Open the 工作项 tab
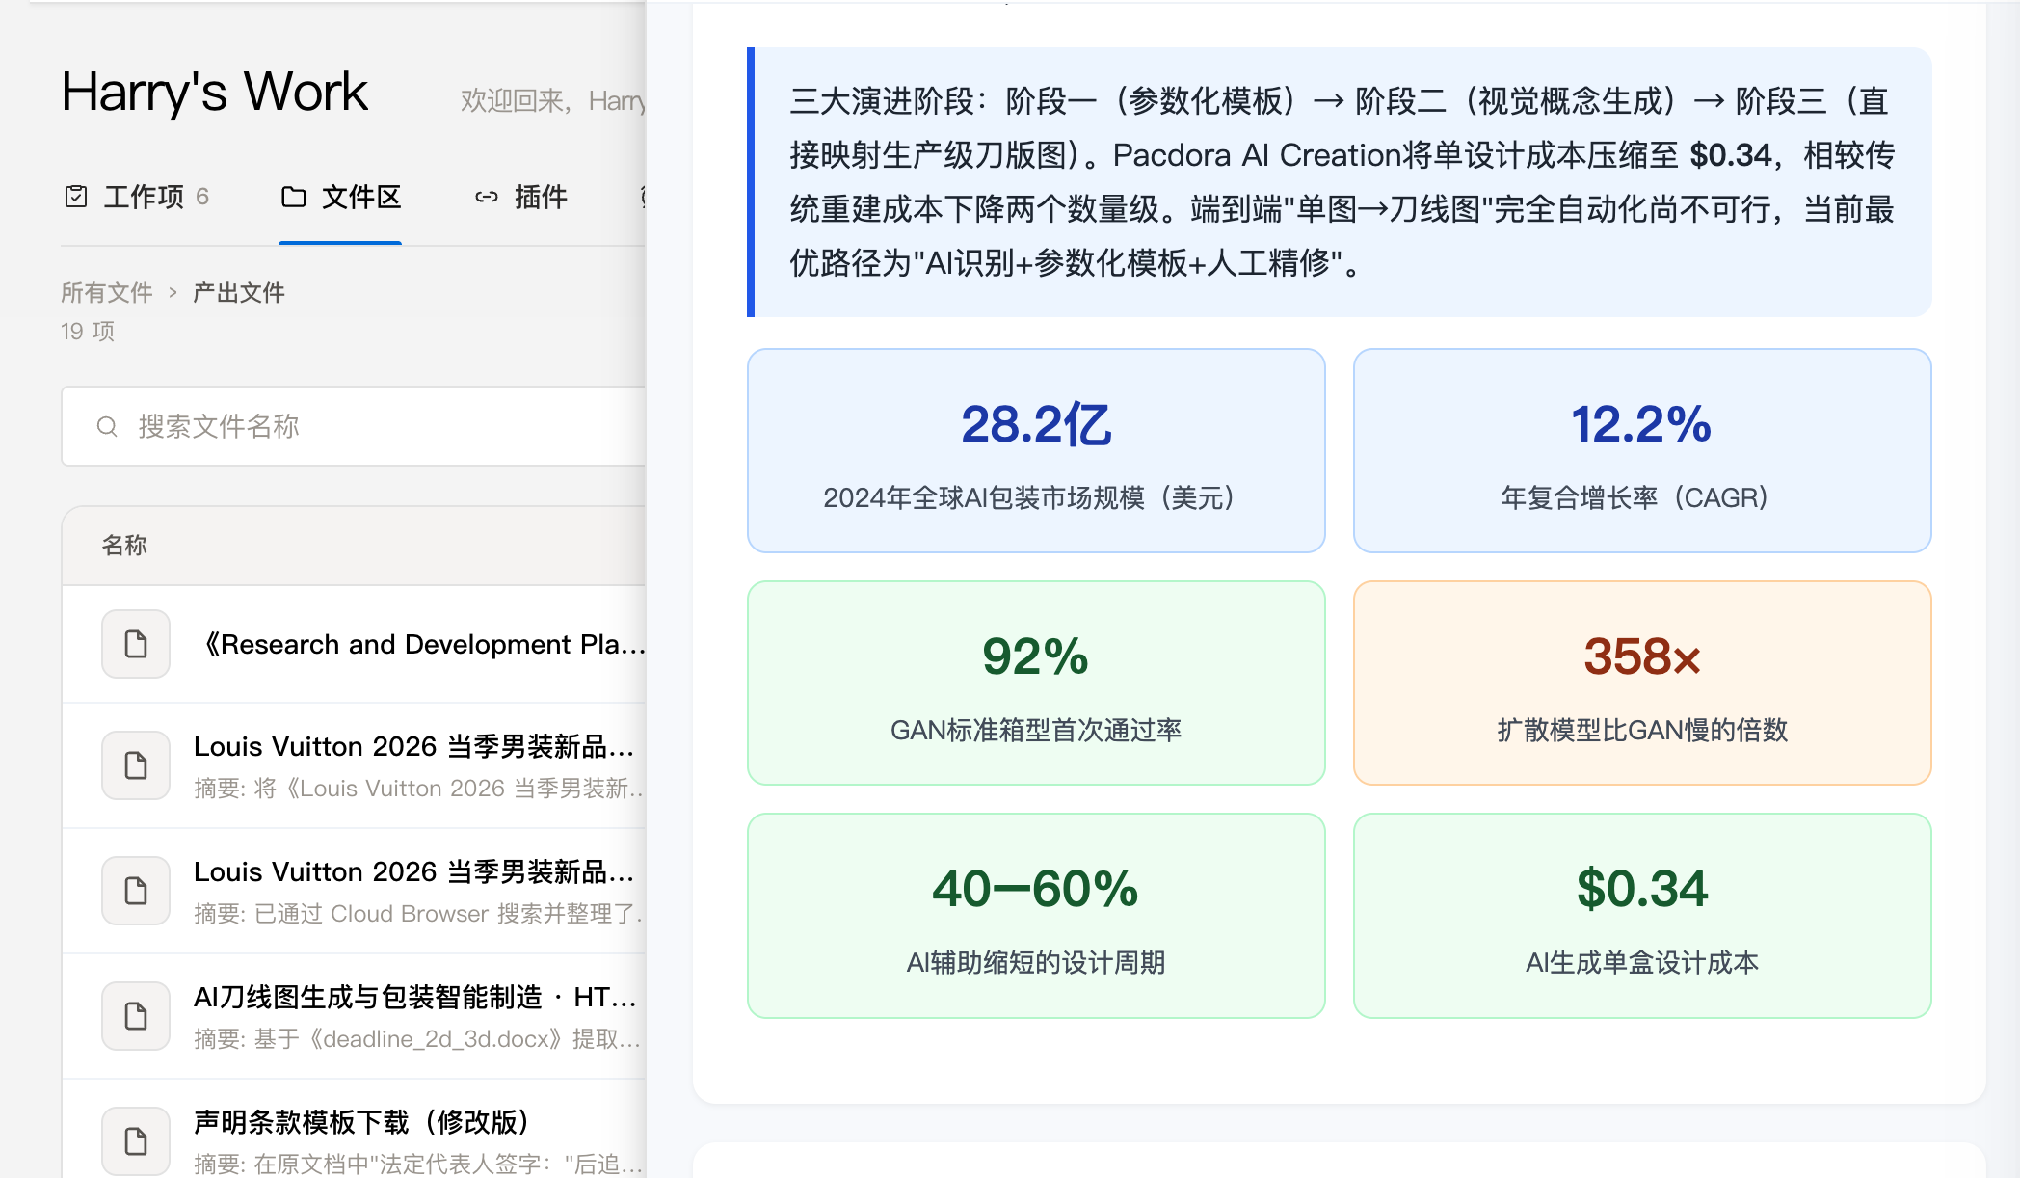The width and height of the screenshot is (2020, 1178). (136, 197)
